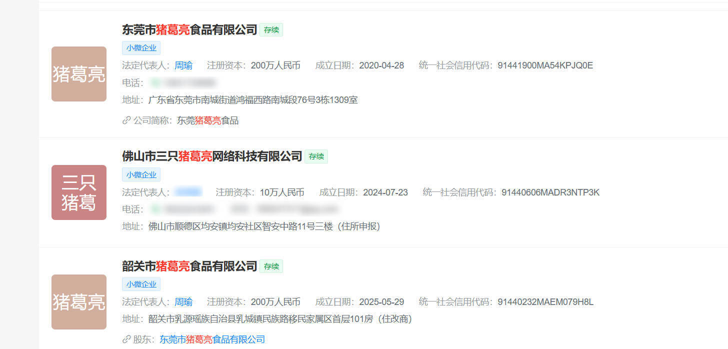Click the link icon beside 公司简称
Viewport: 728px width, 349px height.
tap(126, 120)
